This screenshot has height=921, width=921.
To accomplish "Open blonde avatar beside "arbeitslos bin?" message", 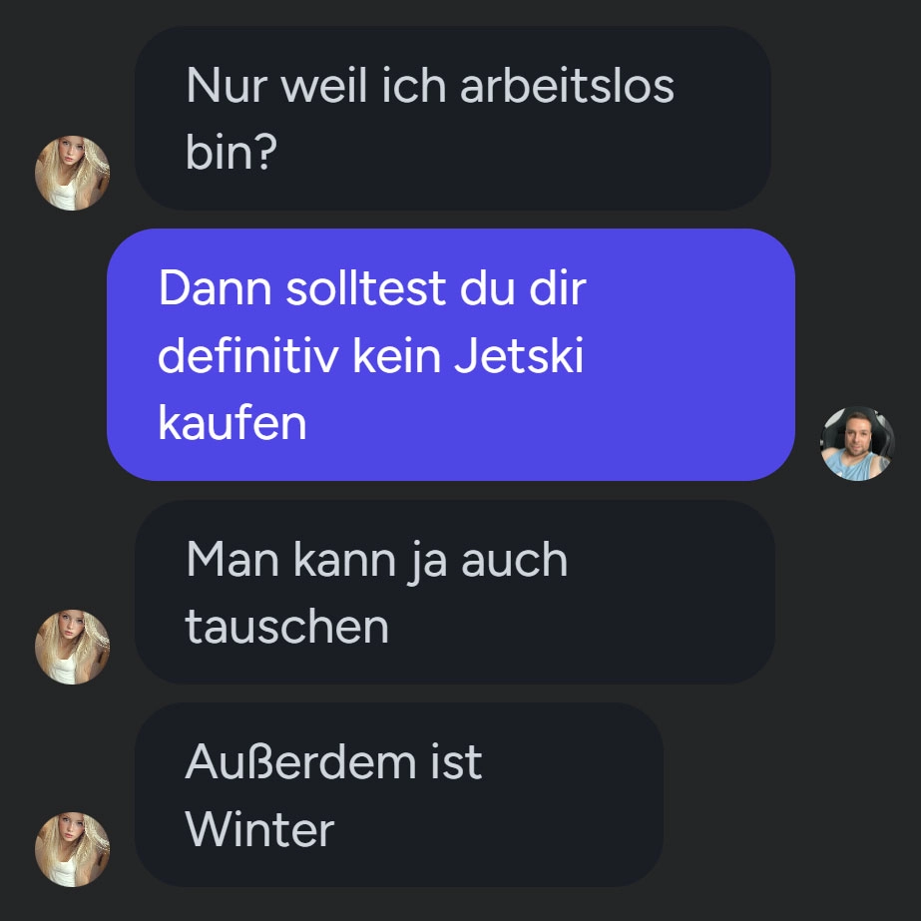I will [72, 173].
